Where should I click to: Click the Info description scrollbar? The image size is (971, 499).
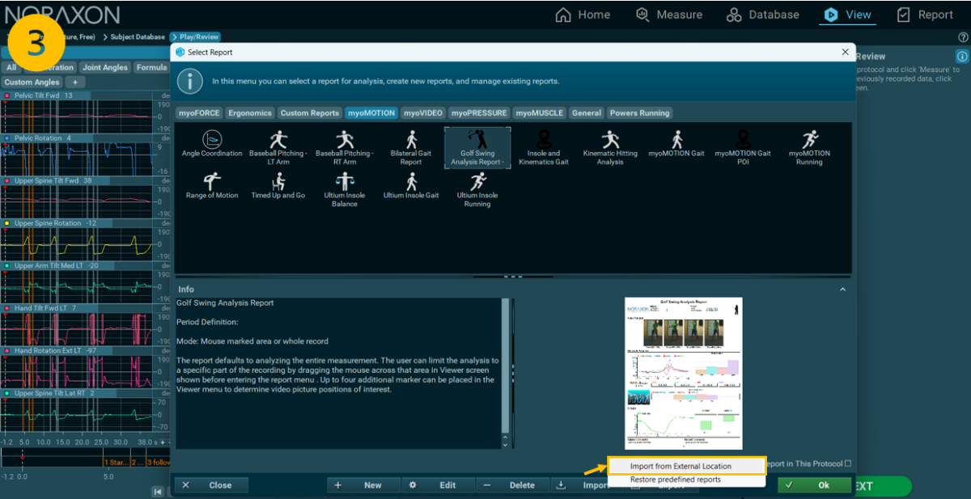(507, 373)
